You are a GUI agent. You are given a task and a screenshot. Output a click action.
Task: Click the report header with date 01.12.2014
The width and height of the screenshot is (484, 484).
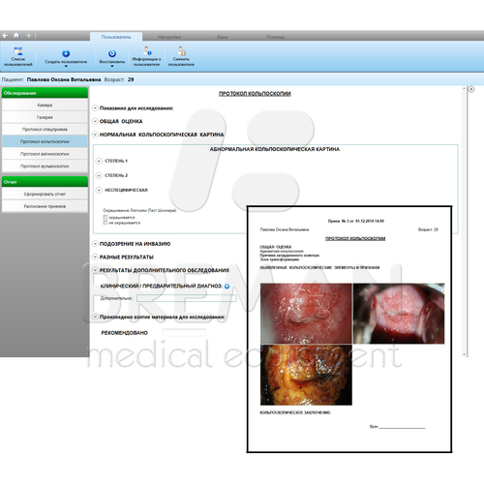pyautogui.click(x=356, y=221)
